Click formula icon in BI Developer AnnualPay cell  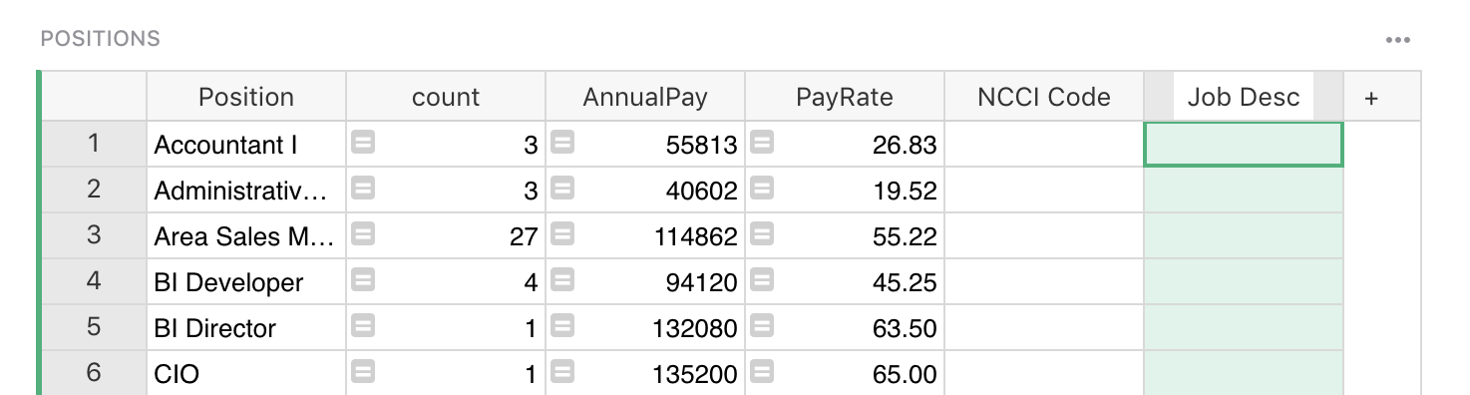562,281
